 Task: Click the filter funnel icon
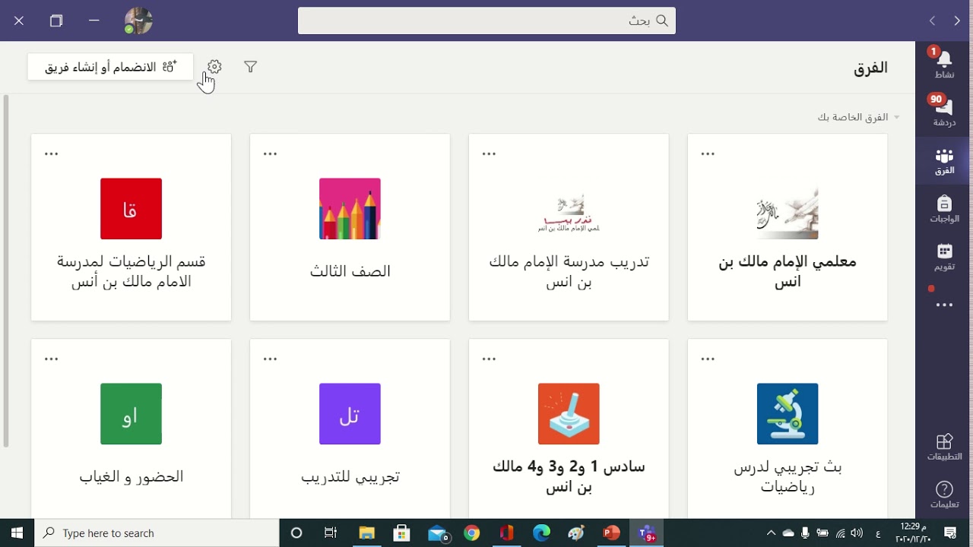coord(250,67)
